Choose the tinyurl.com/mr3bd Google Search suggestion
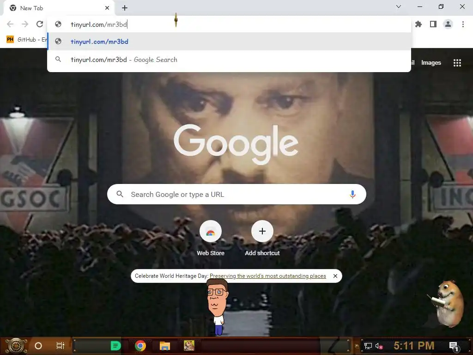 pos(229,60)
